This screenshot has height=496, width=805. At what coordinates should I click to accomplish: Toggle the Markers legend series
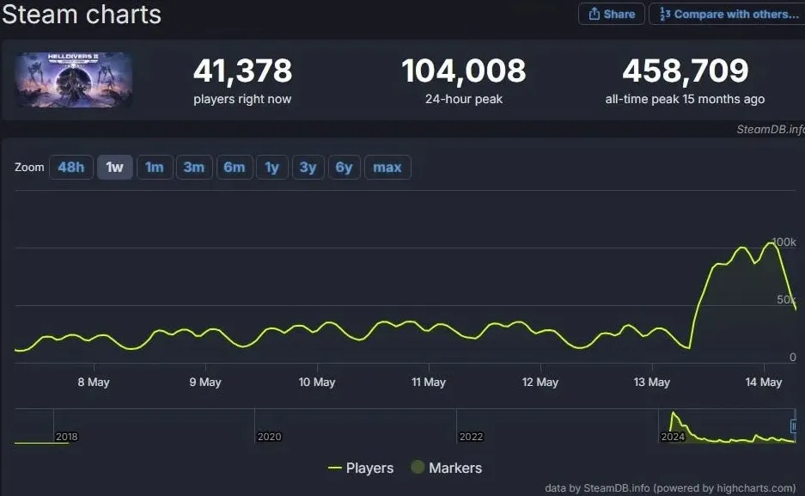point(447,468)
